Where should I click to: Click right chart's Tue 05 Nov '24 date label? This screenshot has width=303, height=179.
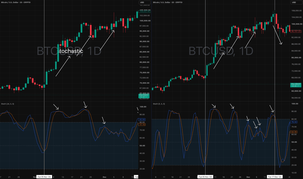click(x=205, y=177)
